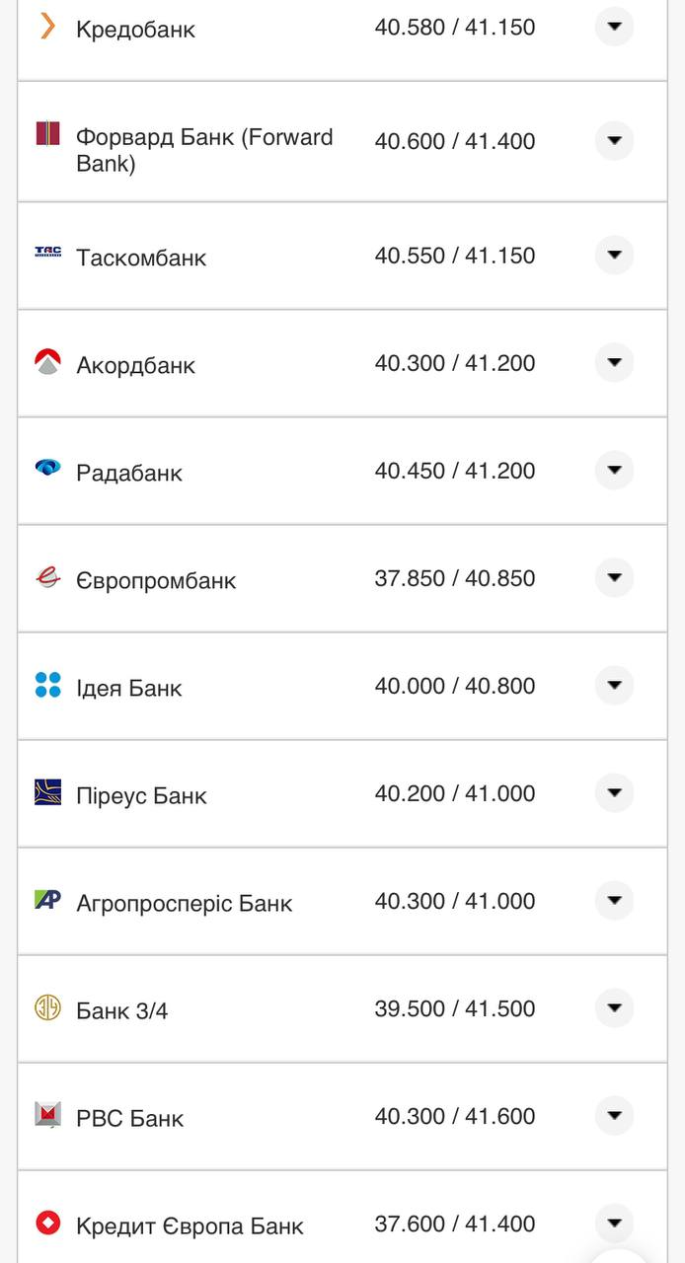The height and width of the screenshot is (1263, 685).
Task: Click the Форвард Банк logo icon
Action: (x=47, y=134)
